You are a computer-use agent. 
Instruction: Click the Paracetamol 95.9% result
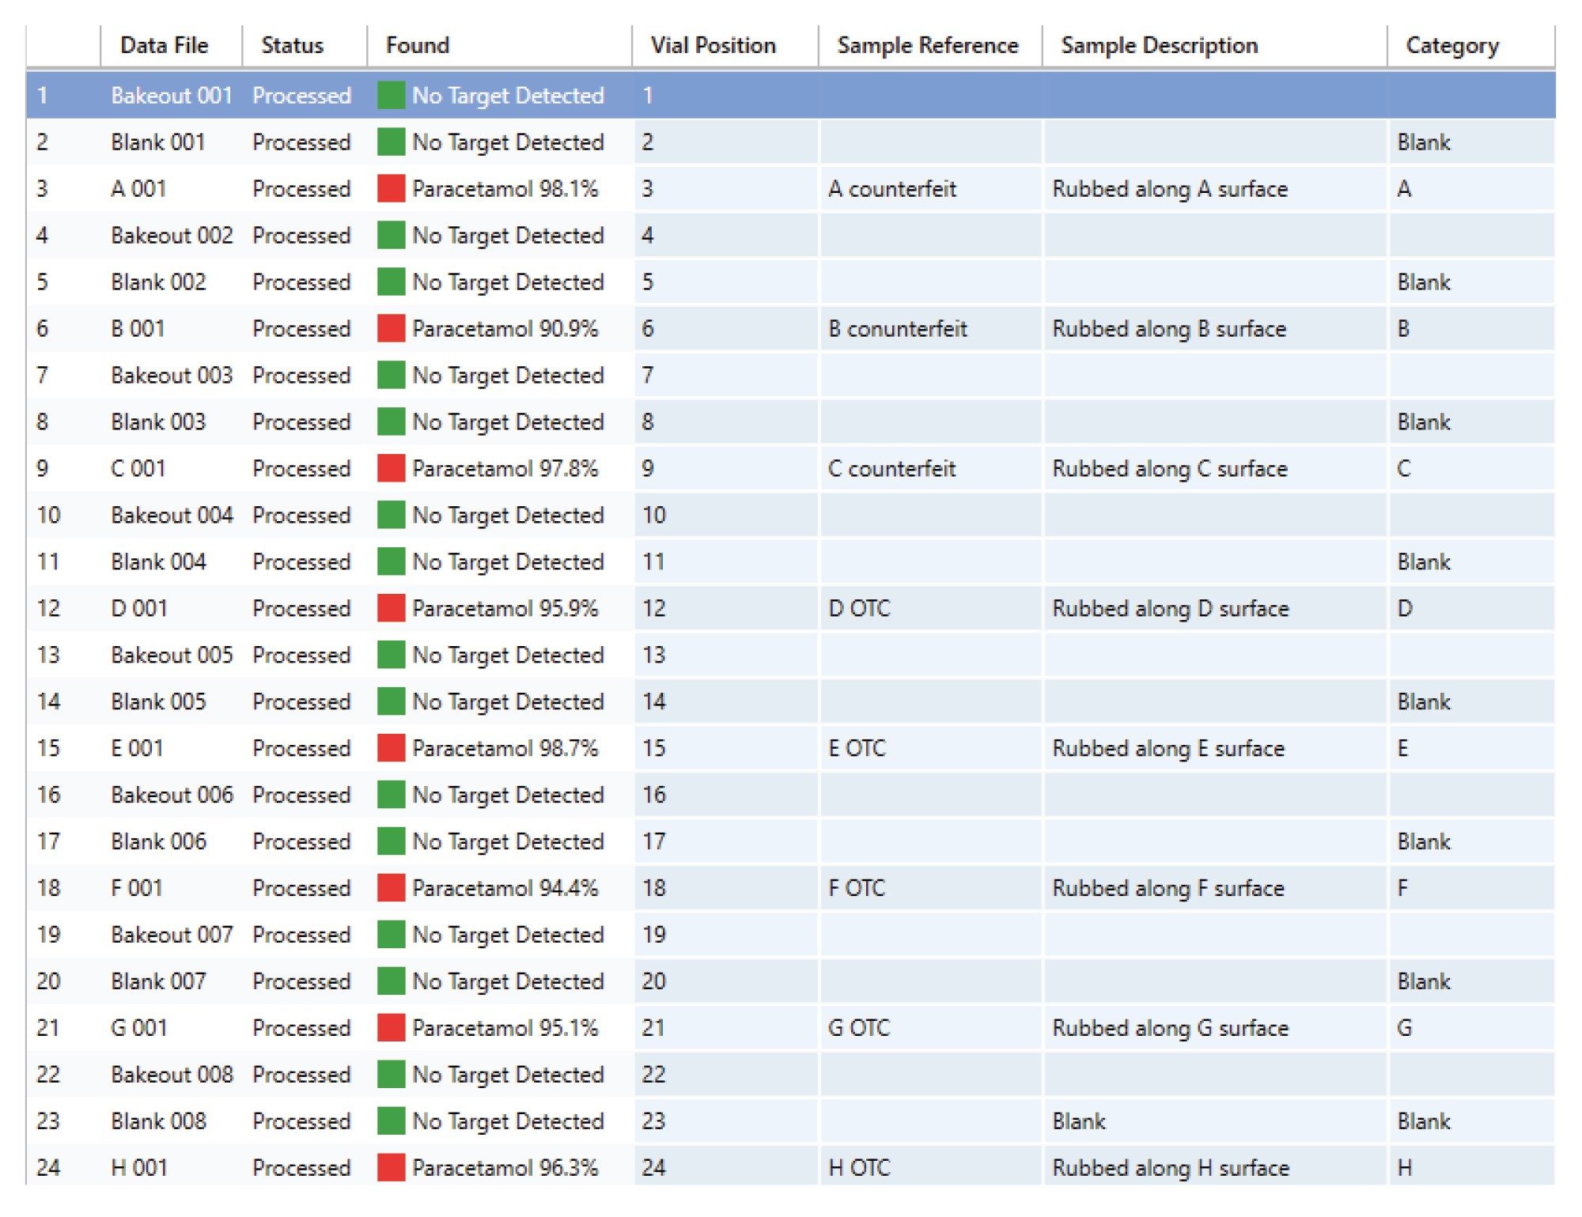point(505,609)
